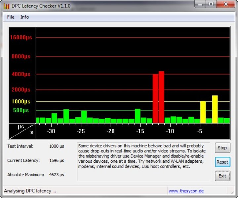238x198 pixels.
Task: Click the Test Interval label
Action: 20,146
